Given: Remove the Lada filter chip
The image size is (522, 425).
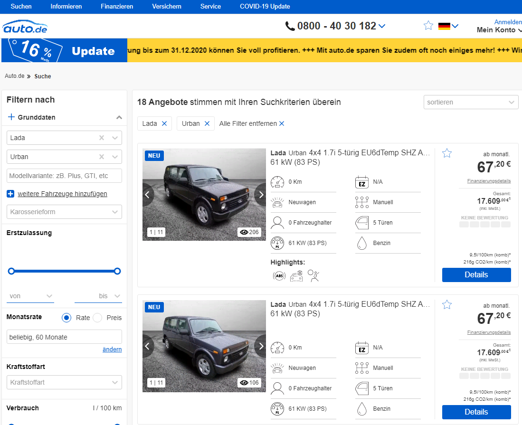Looking at the screenshot, I should coord(164,123).
